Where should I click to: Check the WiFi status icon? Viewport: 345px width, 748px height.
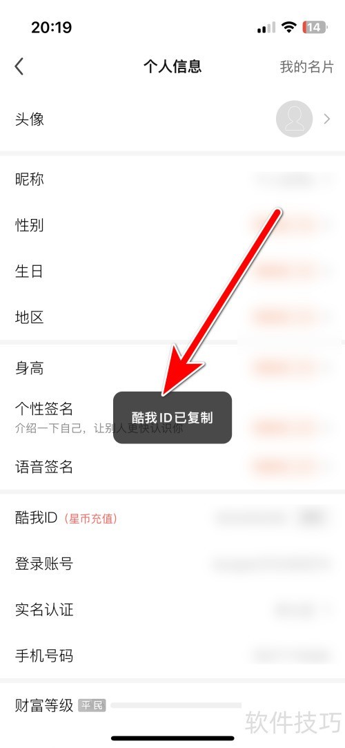point(289,27)
